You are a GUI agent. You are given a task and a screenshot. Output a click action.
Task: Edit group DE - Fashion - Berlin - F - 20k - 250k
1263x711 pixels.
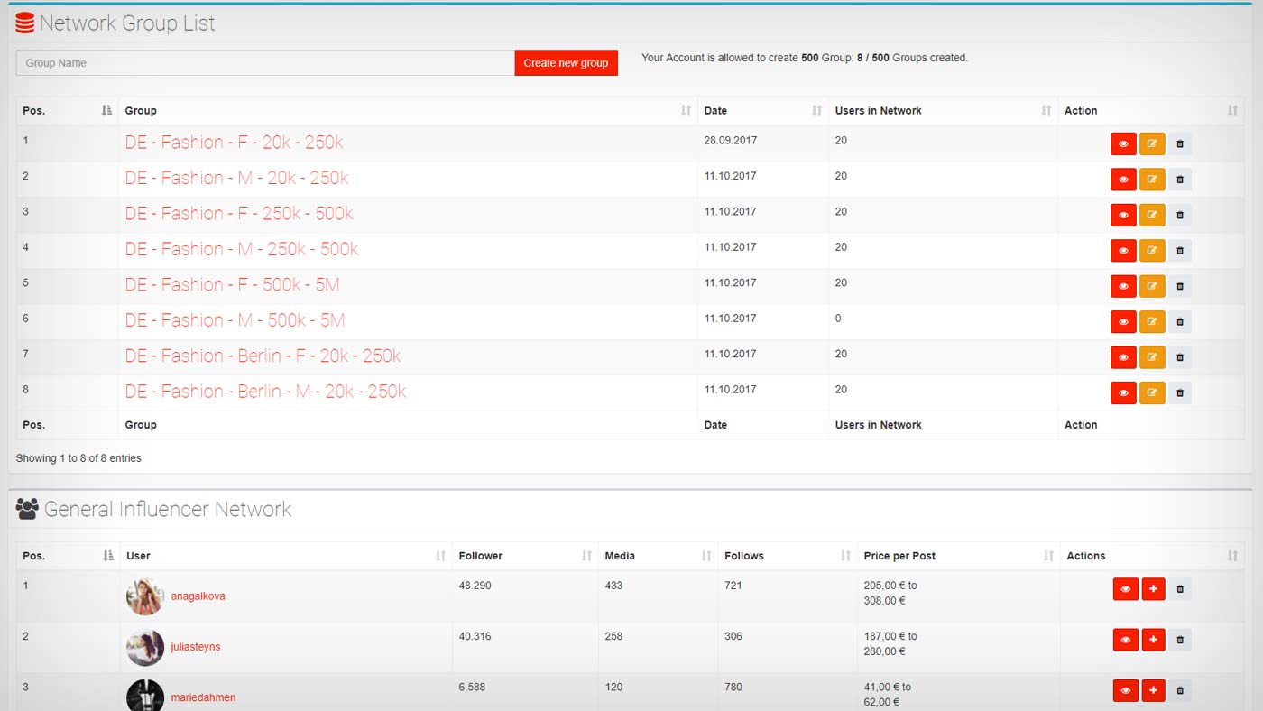coord(1152,358)
